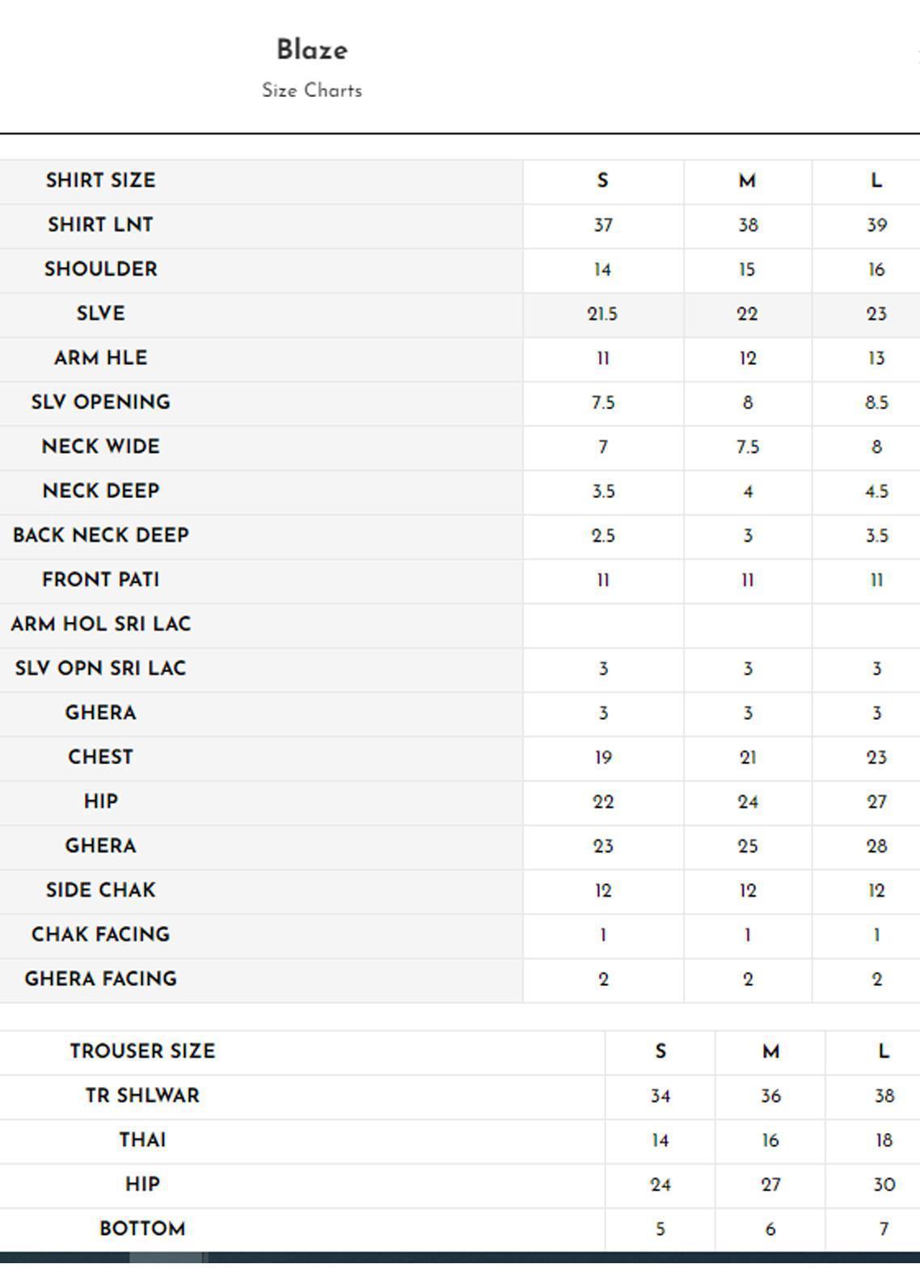Click the Blaze heading title
The height and width of the screenshot is (1281, 920).
point(312,50)
